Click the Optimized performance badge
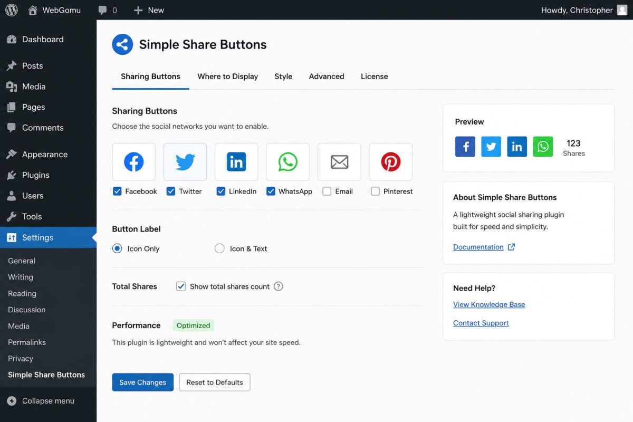The height and width of the screenshot is (422, 633). pos(193,325)
